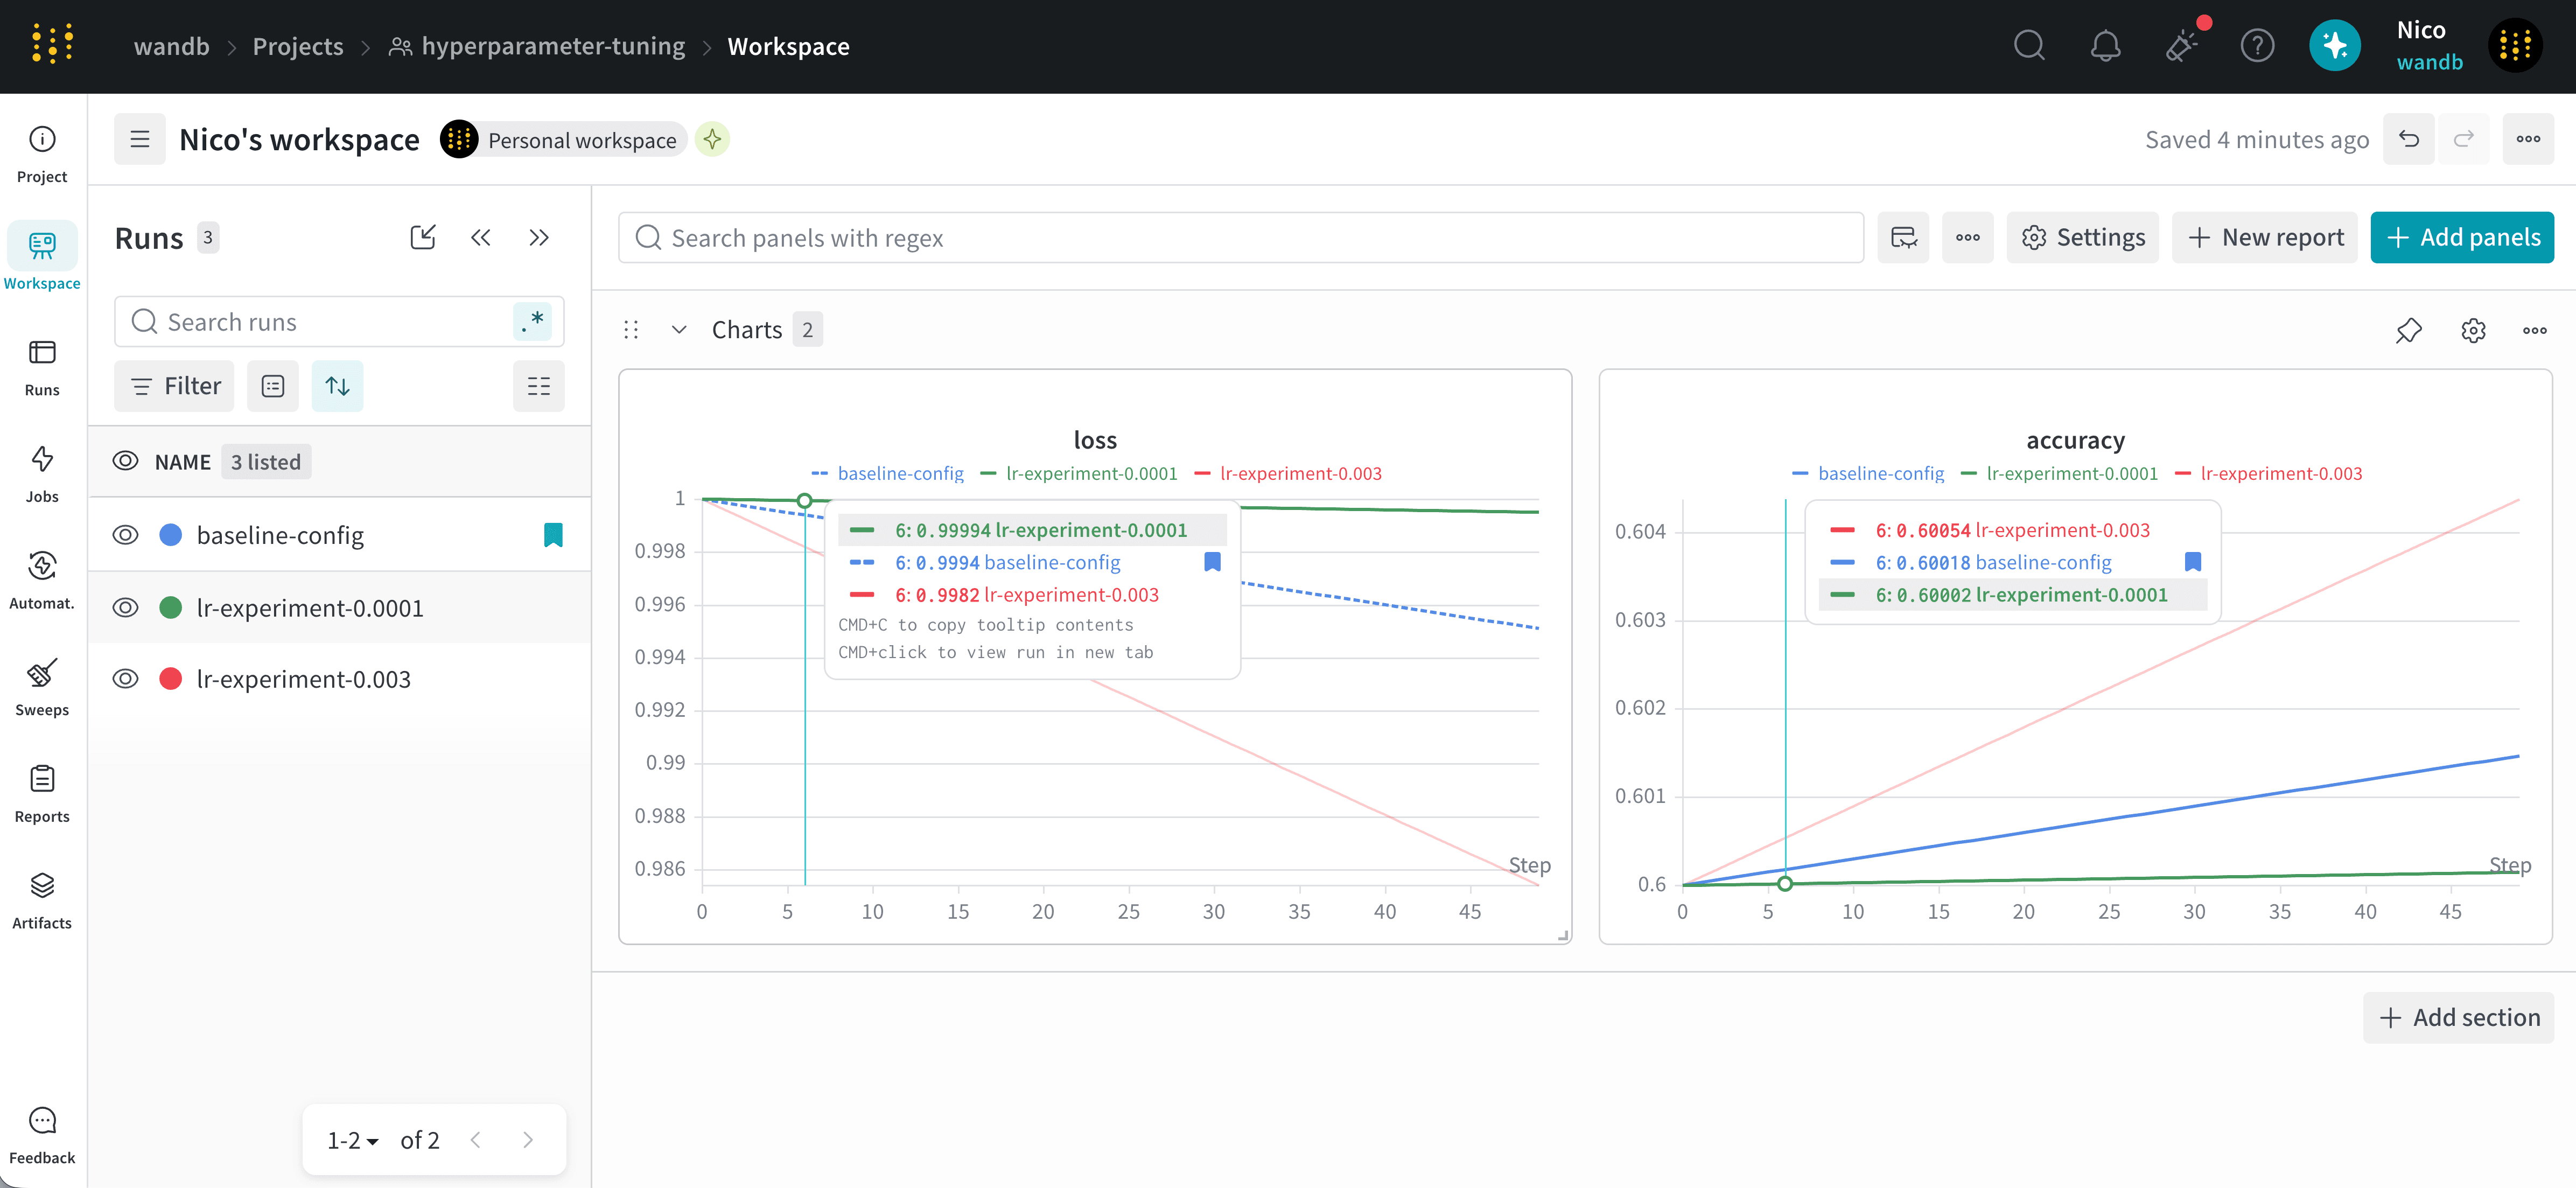
Task: Open the columns layout icon in runs panel
Action: pyautogui.click(x=539, y=386)
